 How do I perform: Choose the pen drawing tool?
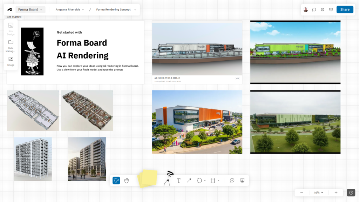pyautogui.click(x=168, y=179)
